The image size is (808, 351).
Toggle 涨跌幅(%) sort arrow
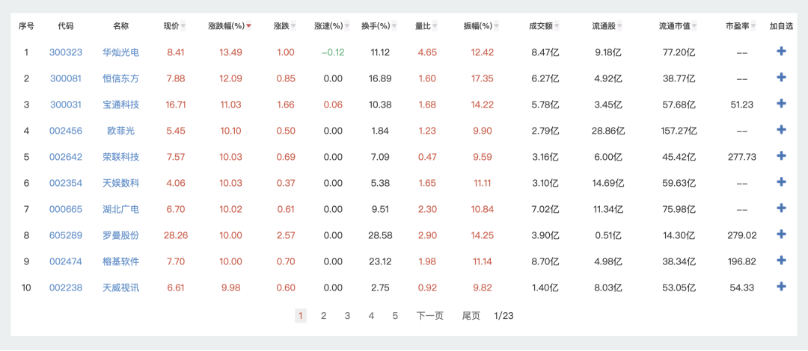(x=248, y=26)
